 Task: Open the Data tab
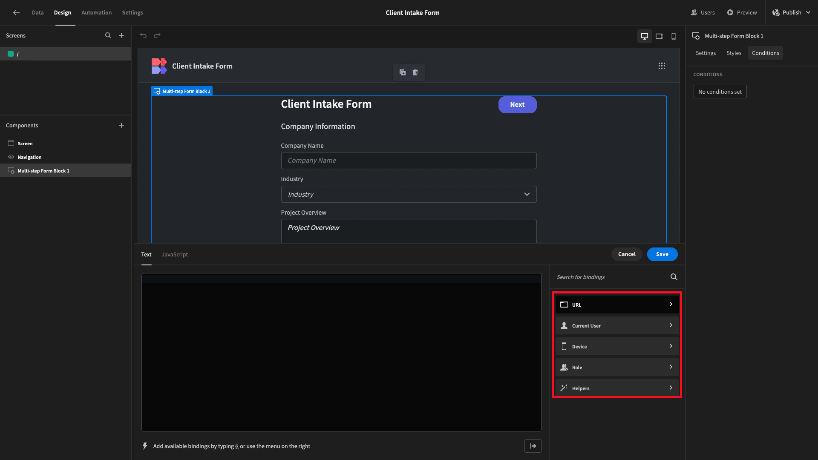click(37, 13)
